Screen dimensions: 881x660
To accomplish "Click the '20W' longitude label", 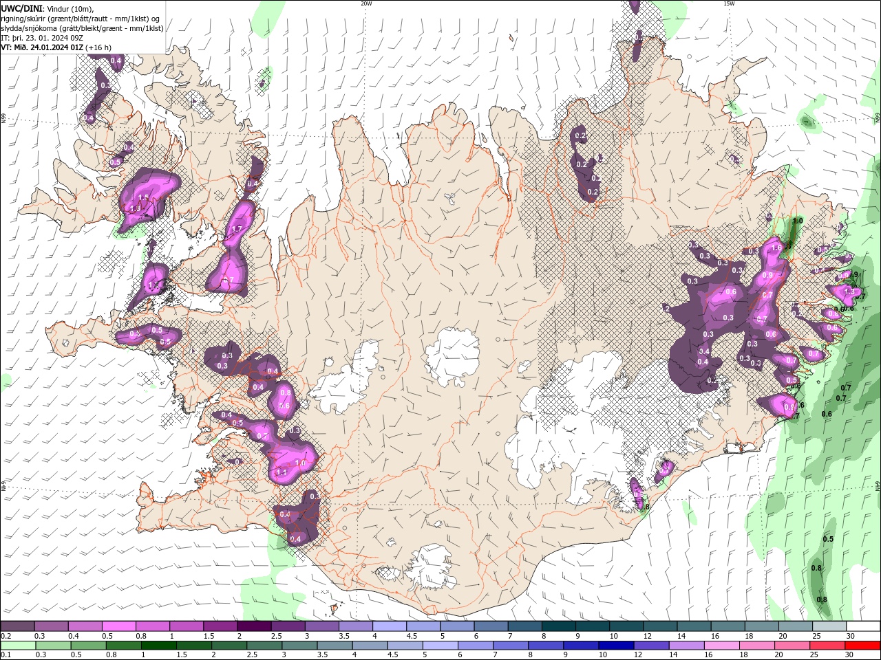I will [x=366, y=3].
